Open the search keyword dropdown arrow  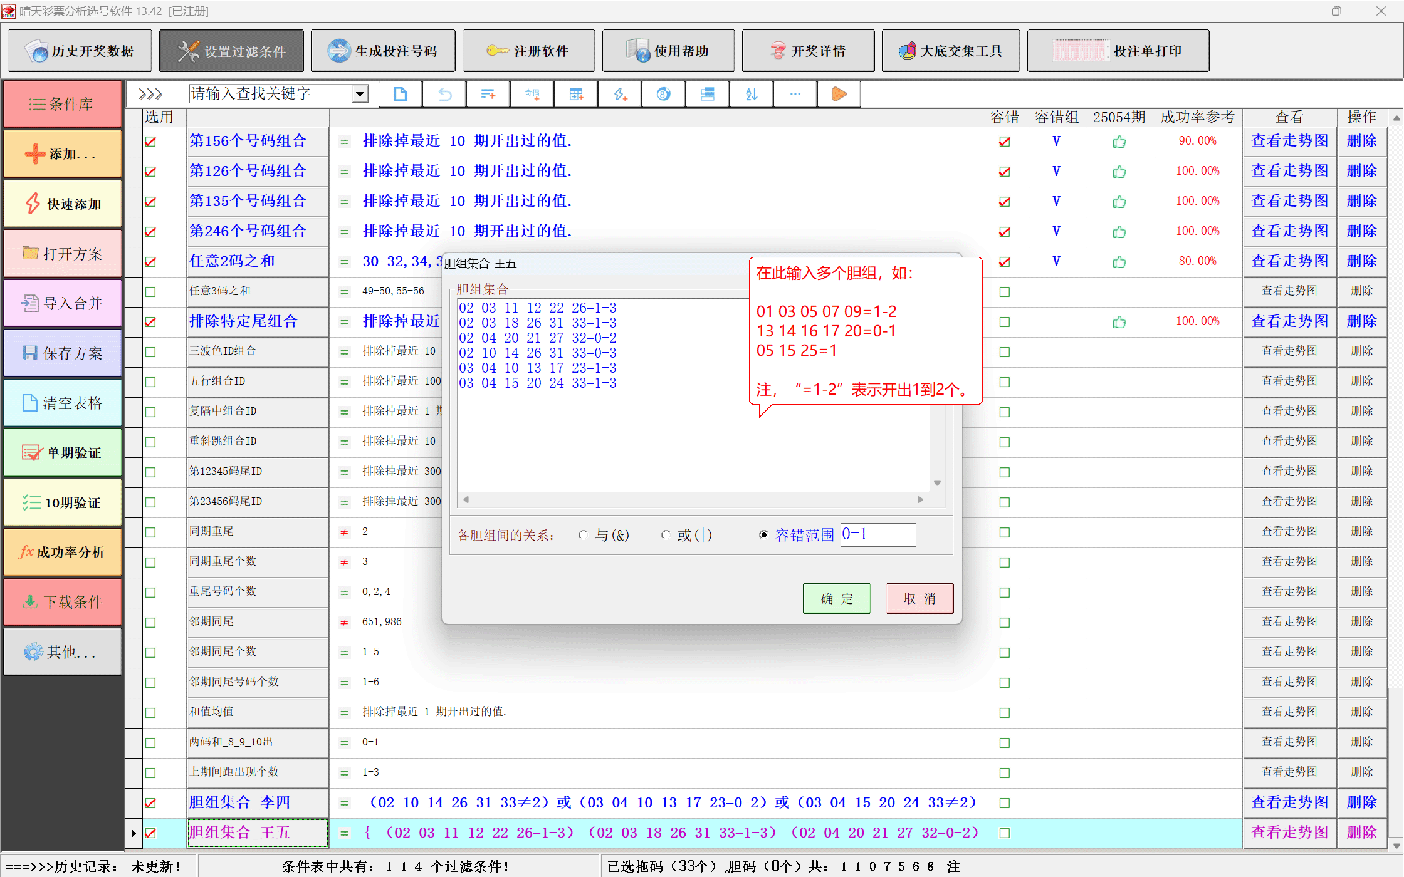pos(360,94)
